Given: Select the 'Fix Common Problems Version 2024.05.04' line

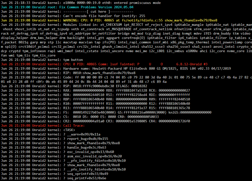Looking at the screenshot, I should [x=67, y=7].
